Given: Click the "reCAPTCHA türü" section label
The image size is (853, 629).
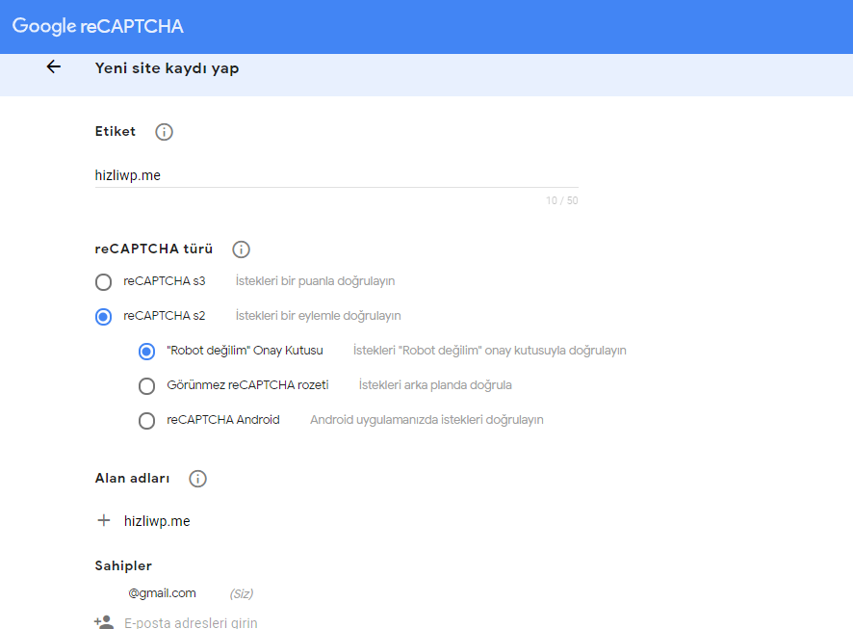Looking at the screenshot, I should 154,249.
